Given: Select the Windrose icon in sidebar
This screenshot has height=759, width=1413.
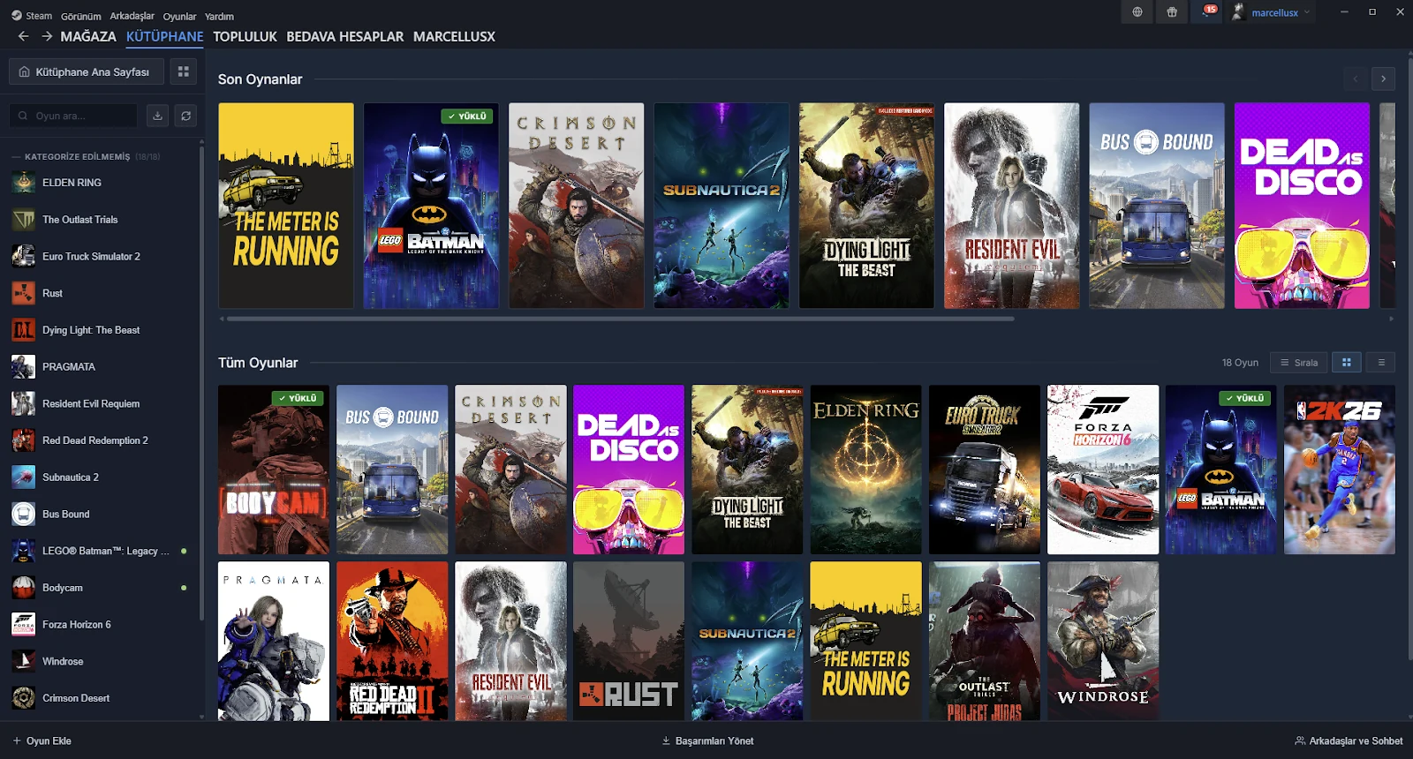Looking at the screenshot, I should [24, 661].
